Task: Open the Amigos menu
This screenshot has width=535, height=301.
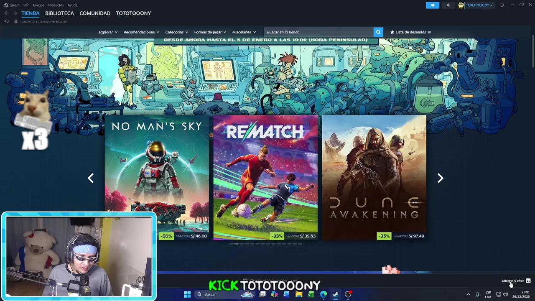Action: [38, 5]
